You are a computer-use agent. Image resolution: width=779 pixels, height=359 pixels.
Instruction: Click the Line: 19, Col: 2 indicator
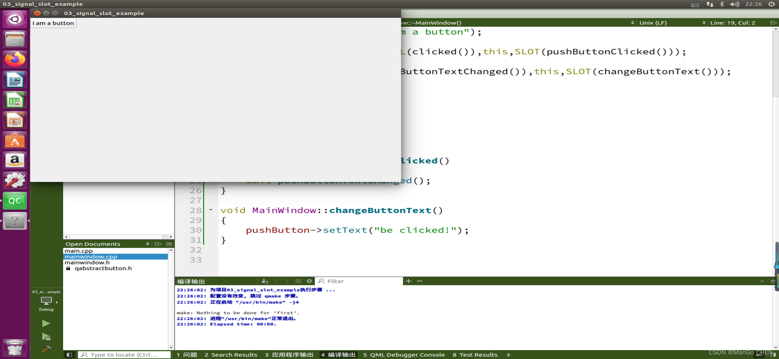click(x=733, y=23)
